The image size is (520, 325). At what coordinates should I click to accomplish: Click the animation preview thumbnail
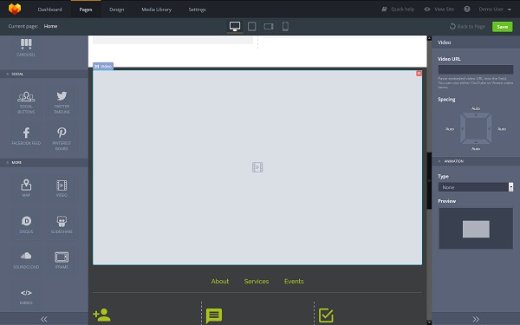click(x=476, y=229)
